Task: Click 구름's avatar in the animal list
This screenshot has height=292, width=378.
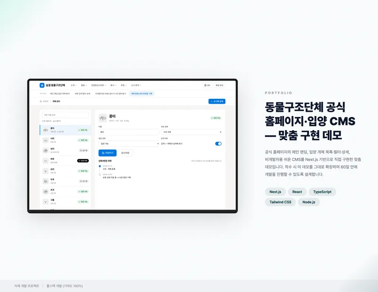Action: click(45, 202)
